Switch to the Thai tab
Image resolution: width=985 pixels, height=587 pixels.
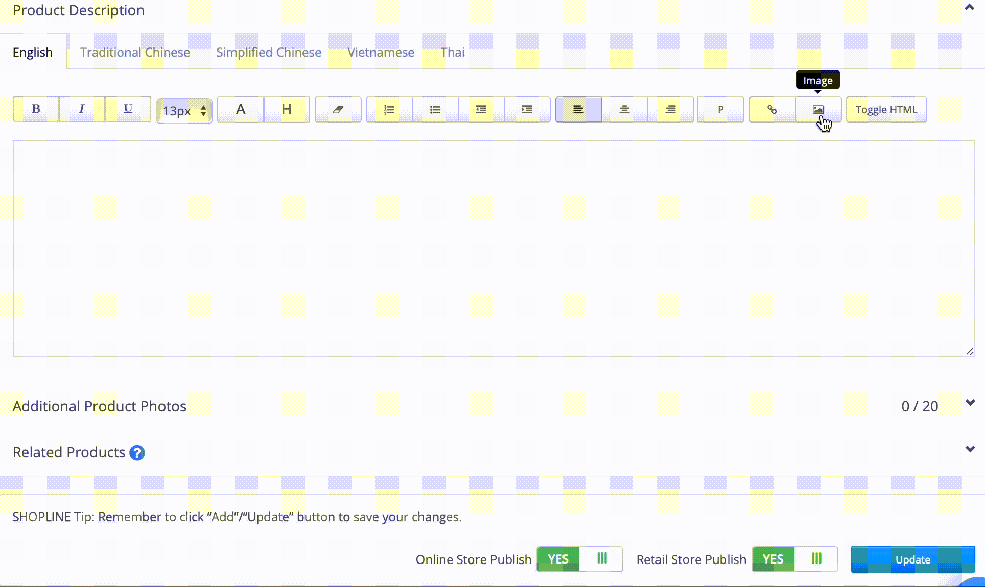coord(453,52)
